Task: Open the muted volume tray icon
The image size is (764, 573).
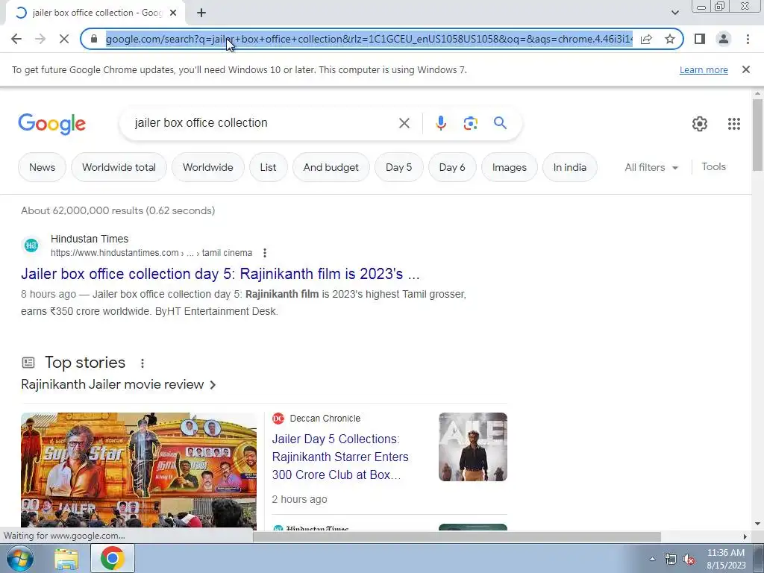Action: pyautogui.click(x=689, y=559)
